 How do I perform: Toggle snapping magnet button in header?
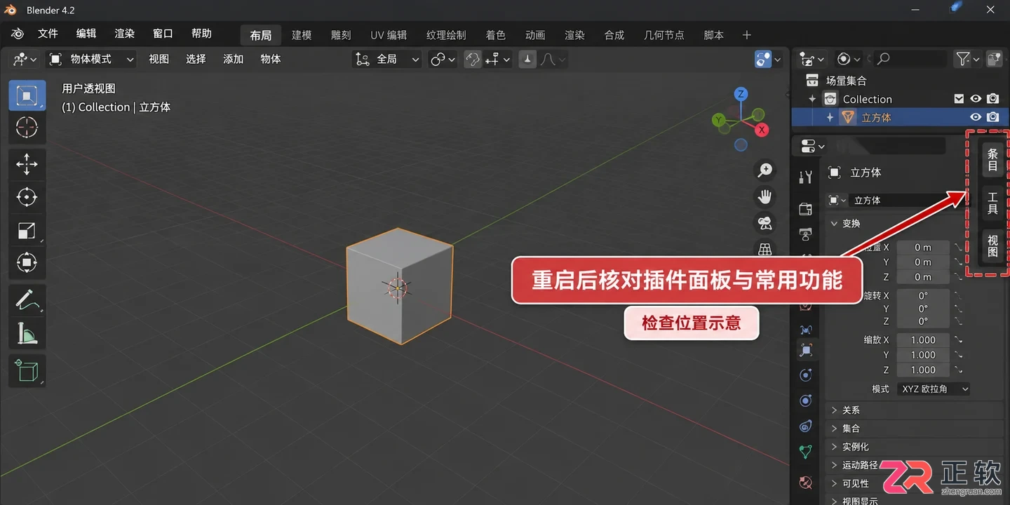click(x=473, y=60)
